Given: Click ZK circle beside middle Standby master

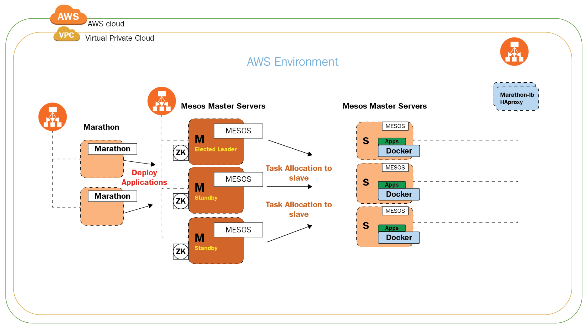Looking at the screenshot, I should pyautogui.click(x=181, y=201).
